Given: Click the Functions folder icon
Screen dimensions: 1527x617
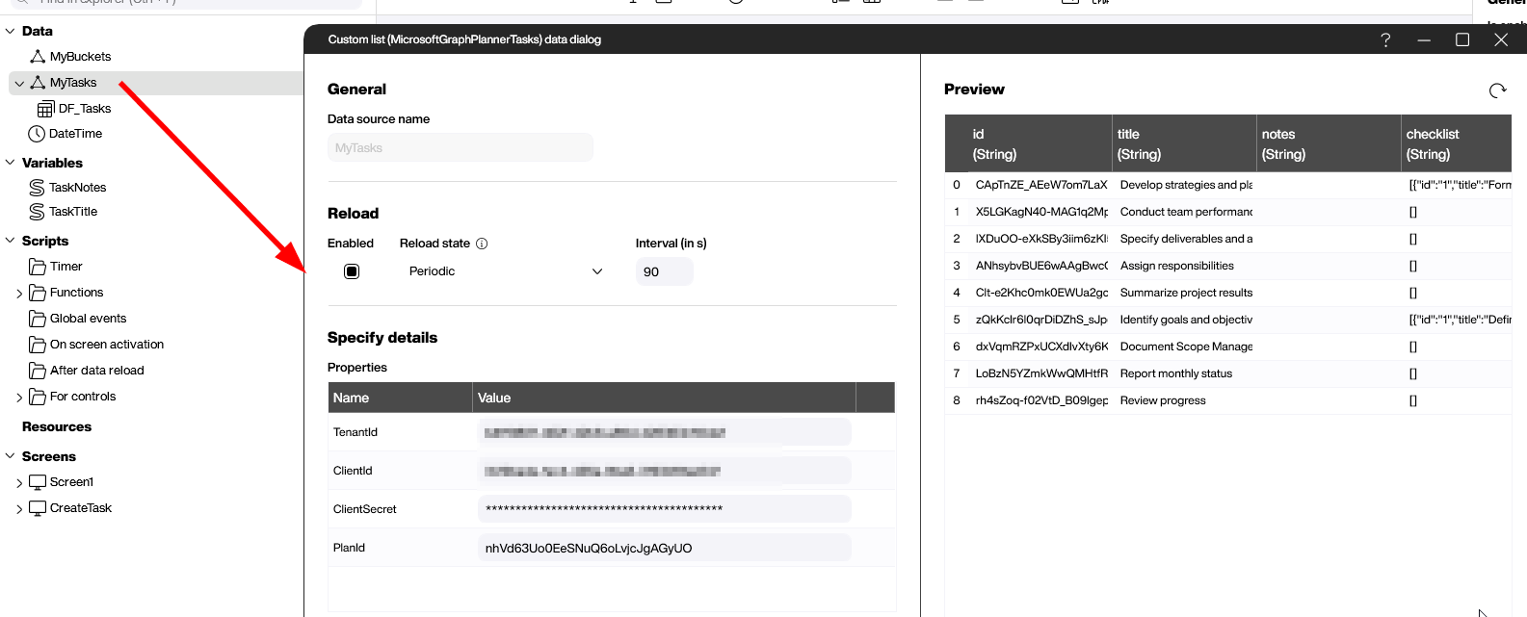Looking at the screenshot, I should coord(38,293).
